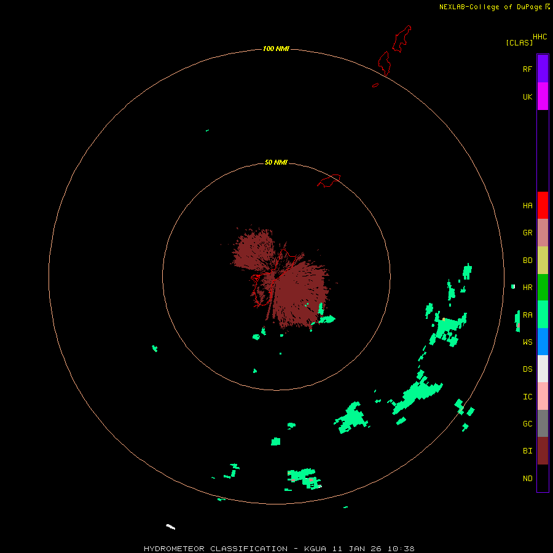Click the UK legend label
This screenshot has width=553, height=553.
click(527, 96)
